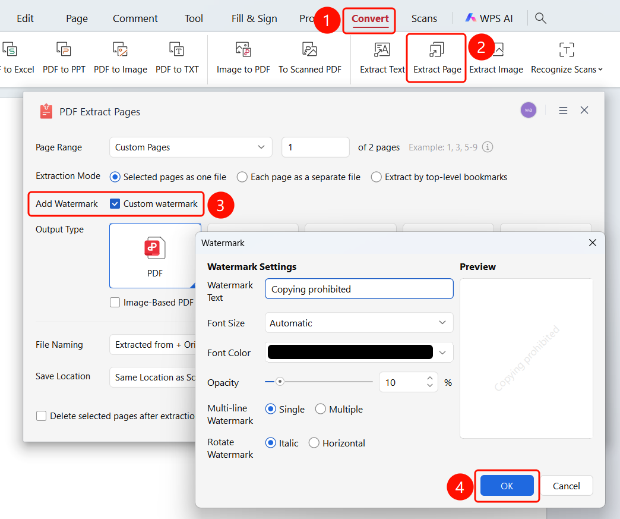
Task: Click the black Font Color swatch
Action: (x=350, y=353)
